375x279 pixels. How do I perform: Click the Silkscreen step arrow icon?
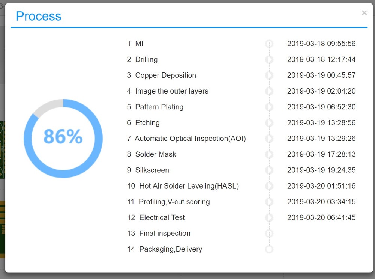[x=269, y=170]
